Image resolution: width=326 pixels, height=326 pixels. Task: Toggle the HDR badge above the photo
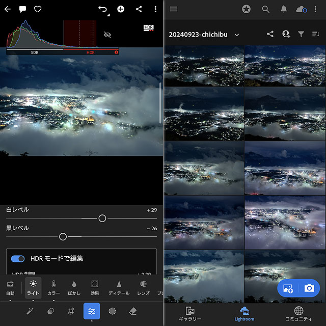[149, 28]
